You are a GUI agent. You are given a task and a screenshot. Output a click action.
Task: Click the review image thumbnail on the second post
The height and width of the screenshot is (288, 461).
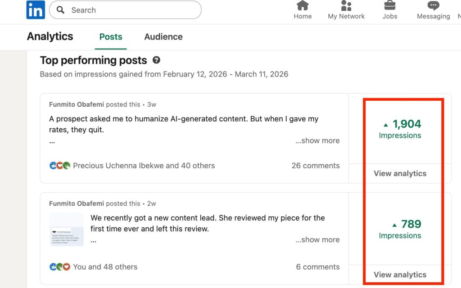click(x=66, y=228)
